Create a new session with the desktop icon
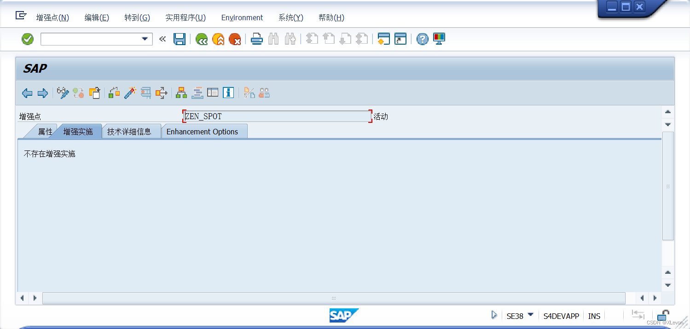 click(383, 39)
